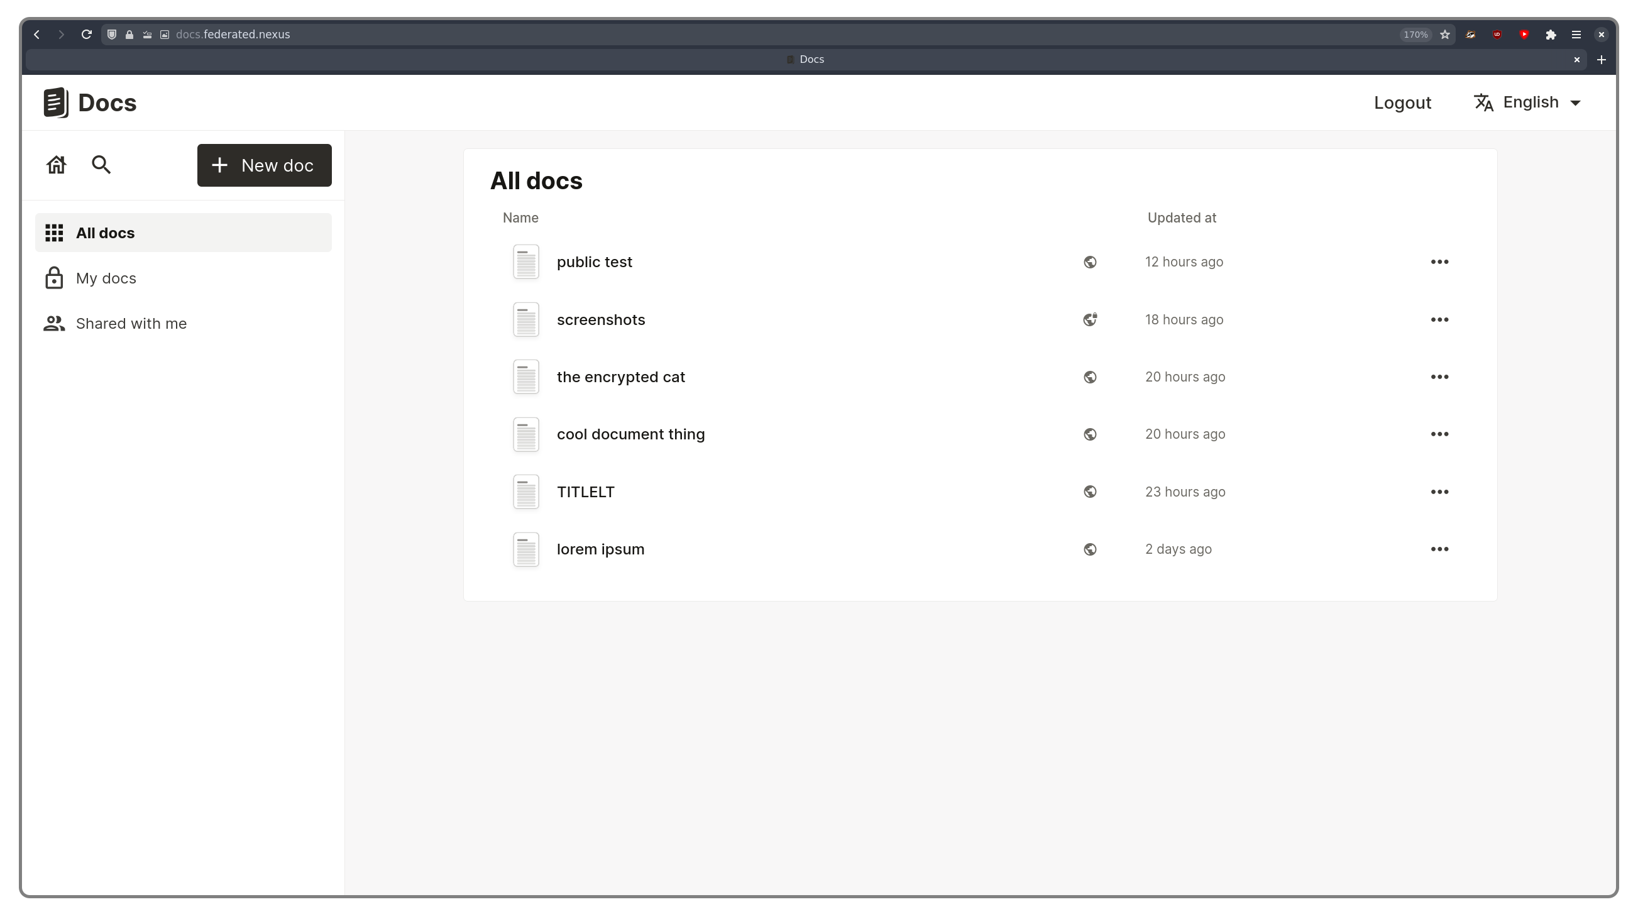Click globe icon for lorem ipsum
The image size is (1638, 919).
click(x=1090, y=549)
